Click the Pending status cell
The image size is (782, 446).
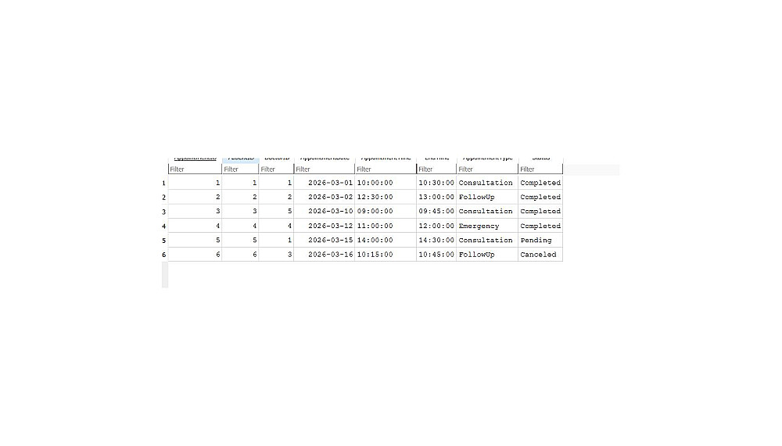540,241
